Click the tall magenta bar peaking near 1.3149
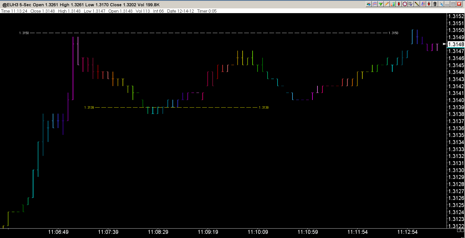This screenshot has width=465, height=238. 73,68
